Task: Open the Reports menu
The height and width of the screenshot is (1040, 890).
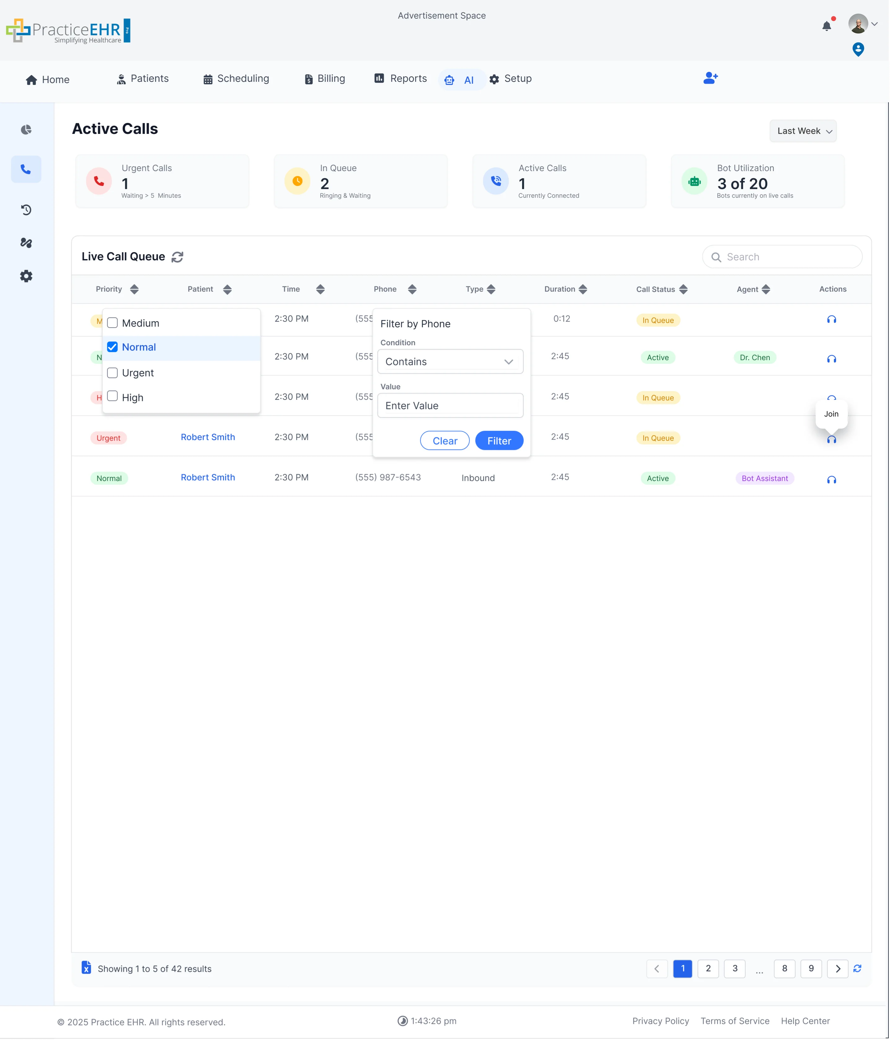Action: tap(400, 79)
